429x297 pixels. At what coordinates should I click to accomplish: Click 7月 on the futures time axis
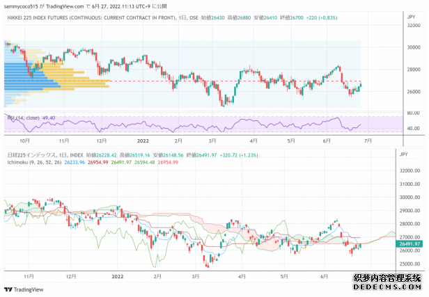click(x=368, y=141)
